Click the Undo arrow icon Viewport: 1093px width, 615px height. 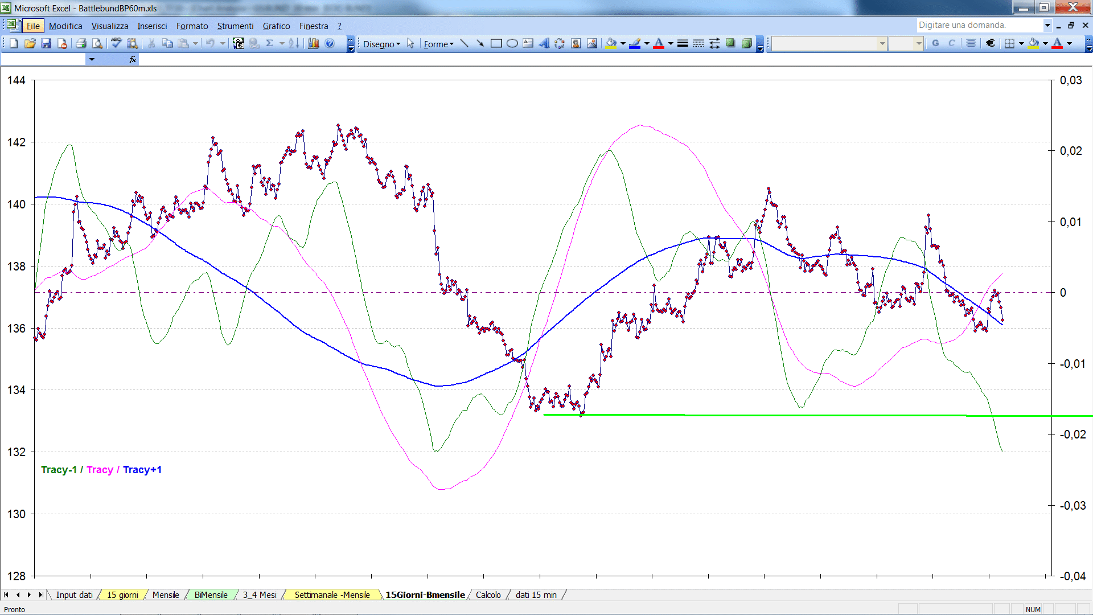(210, 43)
